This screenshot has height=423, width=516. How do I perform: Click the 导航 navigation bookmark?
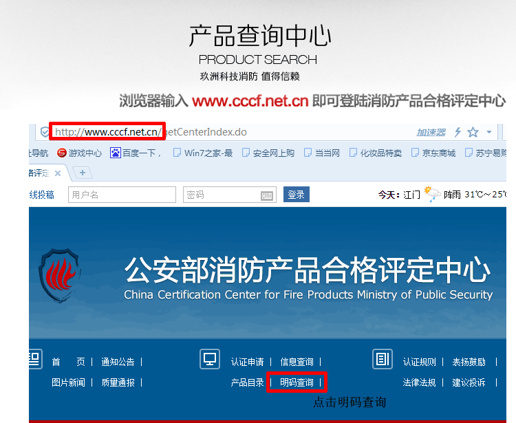click(39, 153)
